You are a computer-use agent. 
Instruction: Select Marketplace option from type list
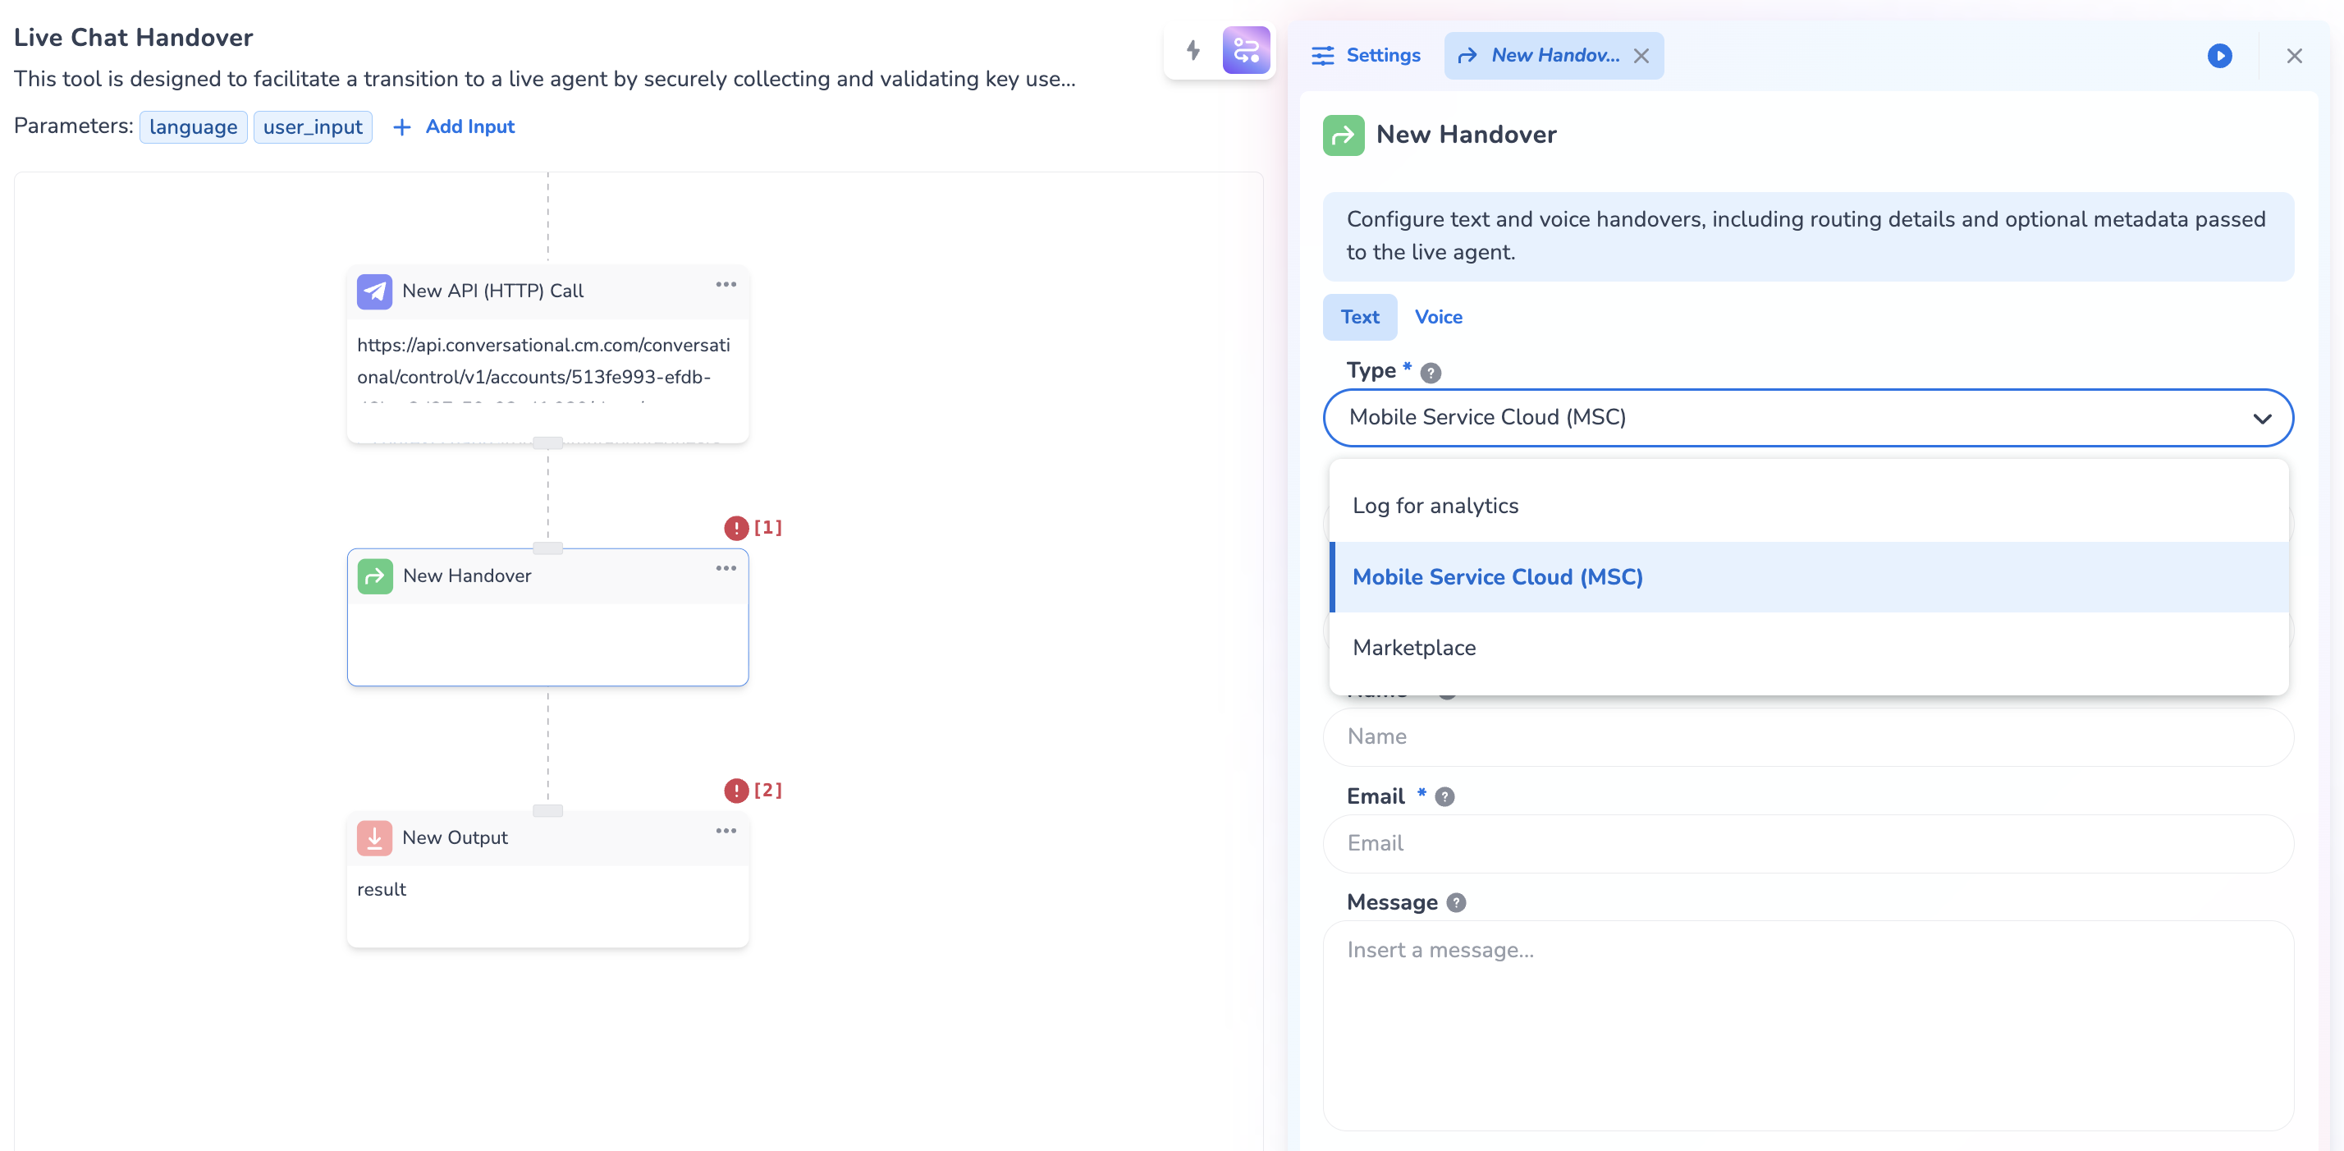[1414, 648]
